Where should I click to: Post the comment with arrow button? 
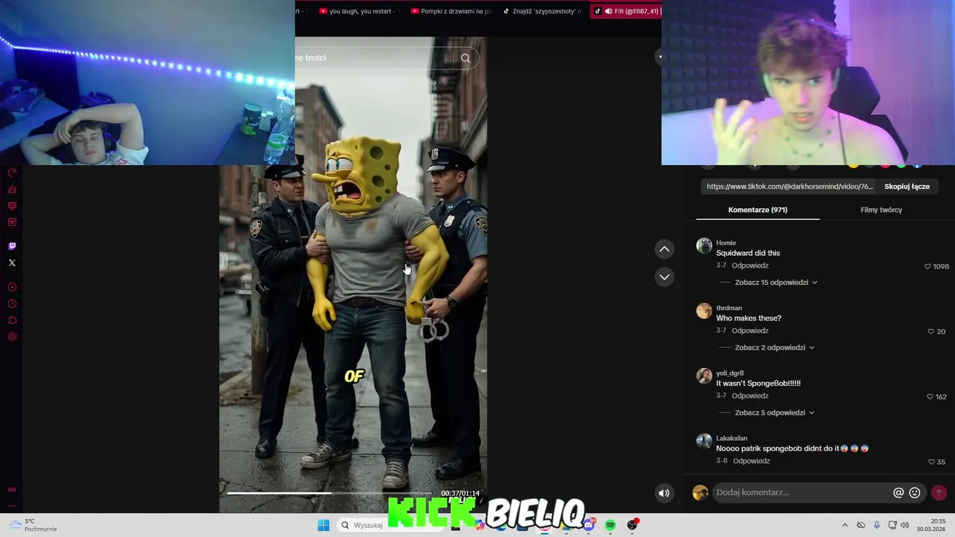(x=939, y=492)
